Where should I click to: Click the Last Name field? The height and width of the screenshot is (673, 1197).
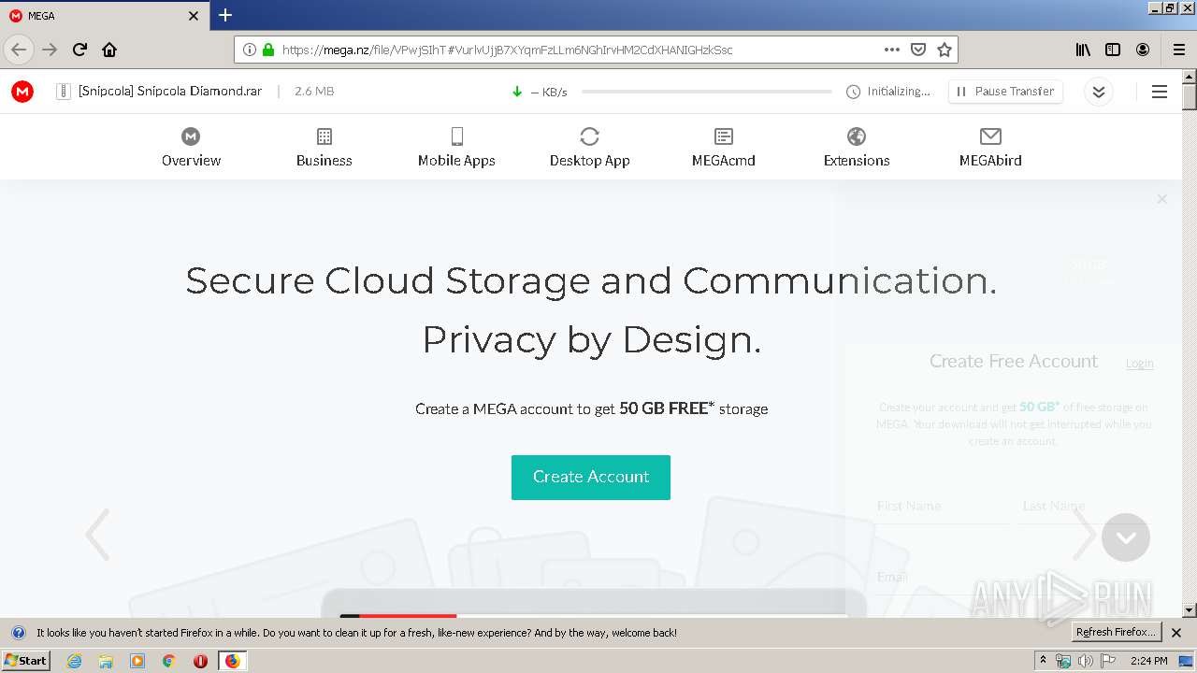[x=1085, y=506]
